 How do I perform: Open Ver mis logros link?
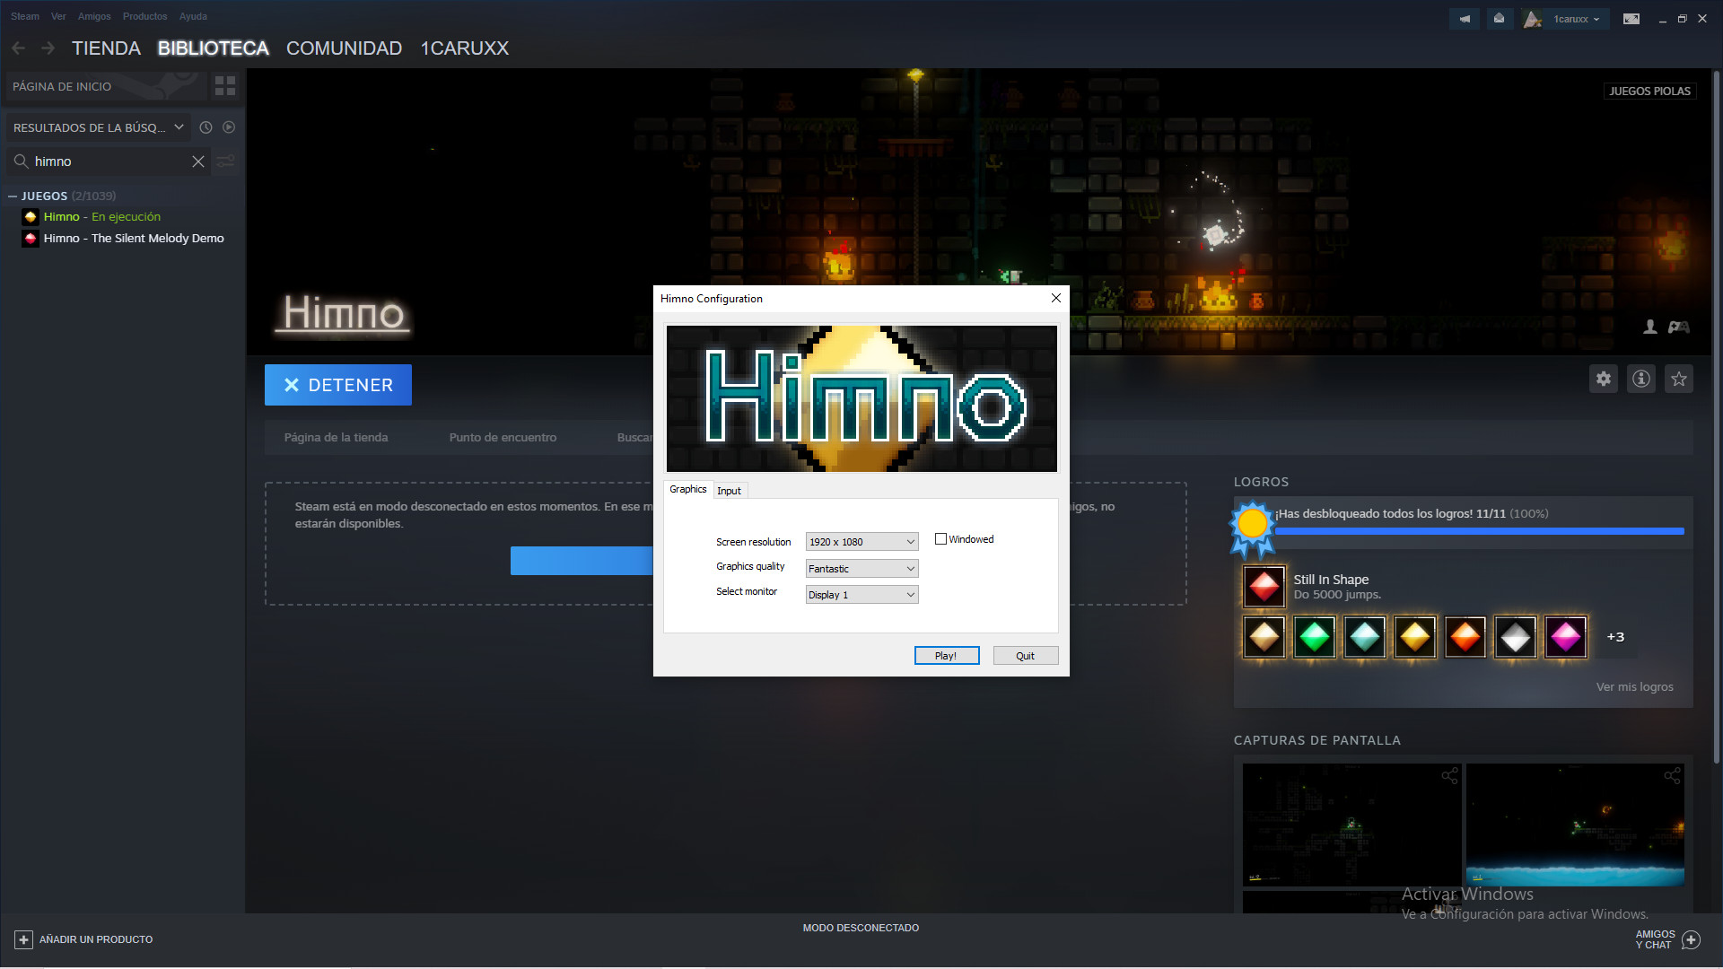[1633, 686]
